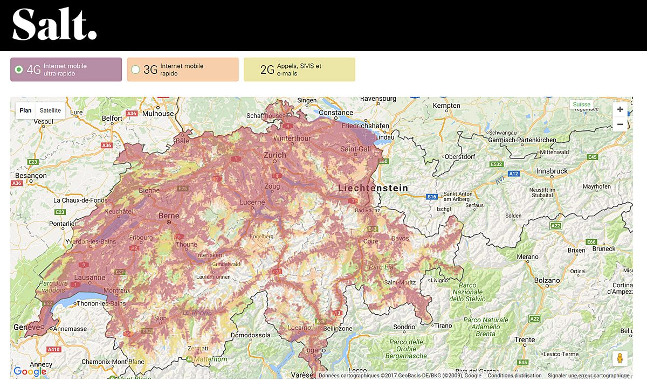Screen dimensions: 647x388
Task: Click the Suisse label box
Action: click(x=582, y=105)
